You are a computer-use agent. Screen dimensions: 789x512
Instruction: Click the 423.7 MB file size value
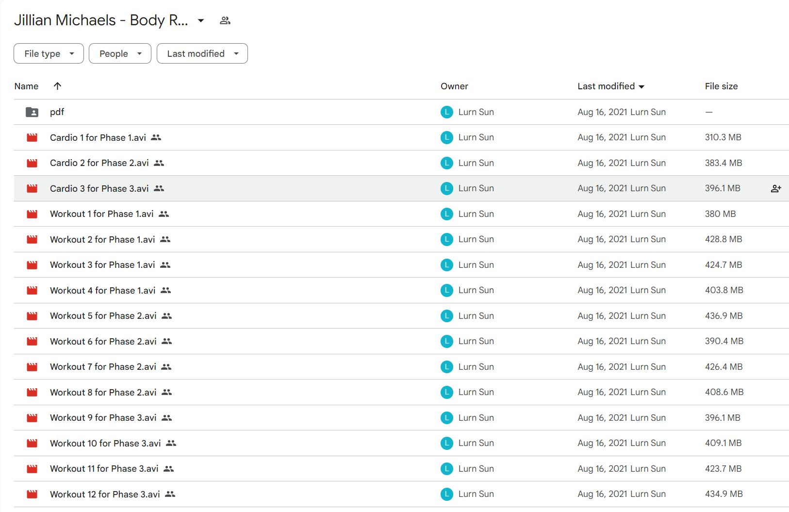[x=723, y=469]
